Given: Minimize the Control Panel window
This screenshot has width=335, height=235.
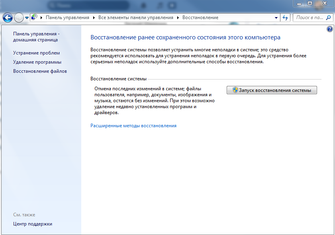Looking at the screenshot, I should pyautogui.click(x=299, y=4).
